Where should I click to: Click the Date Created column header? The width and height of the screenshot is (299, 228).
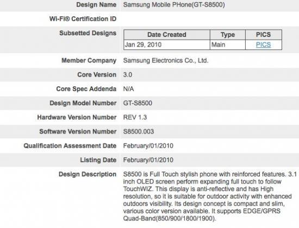[x=167, y=35]
